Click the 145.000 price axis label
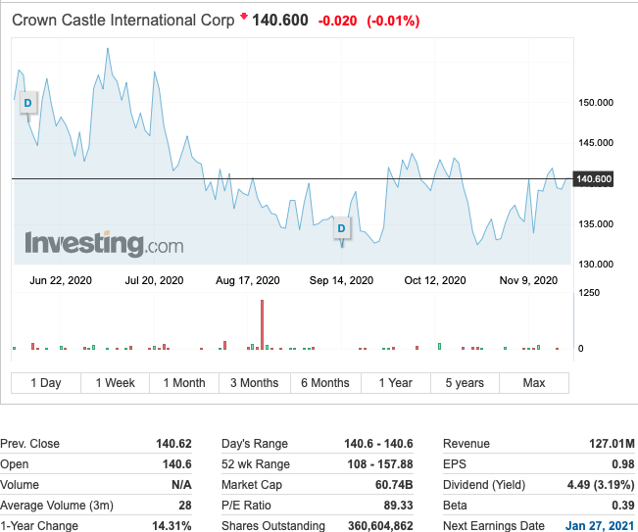The width and height of the screenshot is (638, 532). pos(596,143)
